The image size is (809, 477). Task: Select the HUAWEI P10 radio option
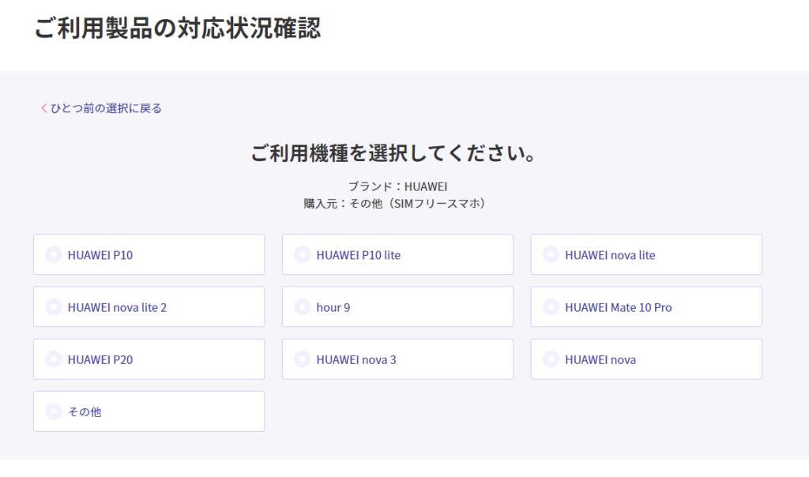[x=149, y=255]
